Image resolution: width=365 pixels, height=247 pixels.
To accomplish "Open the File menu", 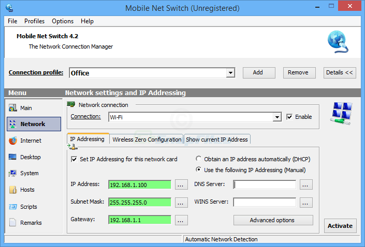I will click(12, 21).
